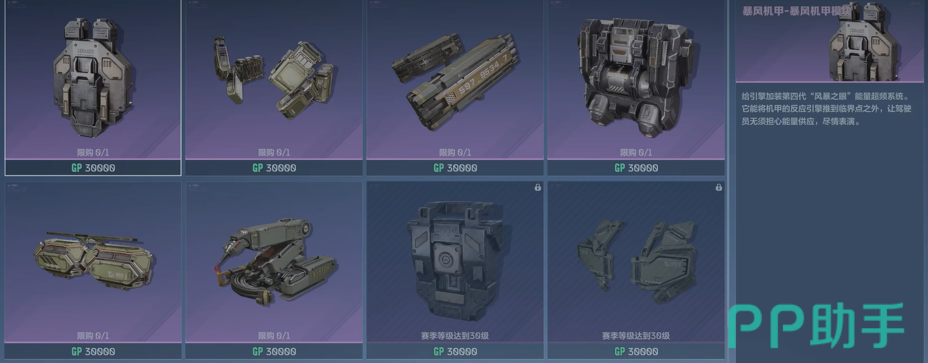
Task: Select the scattered ammo canisters item
Action: click(x=274, y=80)
